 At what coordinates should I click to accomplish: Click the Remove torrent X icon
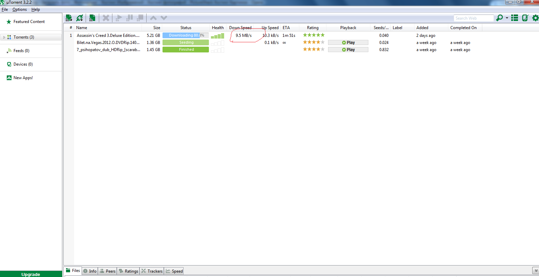click(106, 18)
